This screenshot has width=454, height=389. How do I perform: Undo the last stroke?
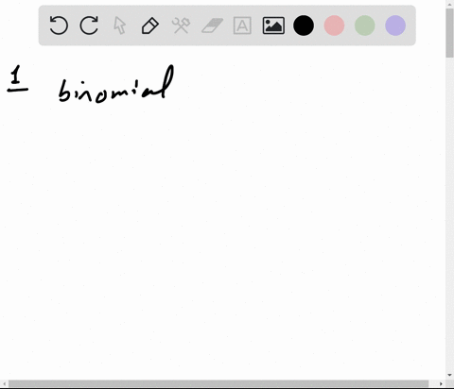coord(59,25)
